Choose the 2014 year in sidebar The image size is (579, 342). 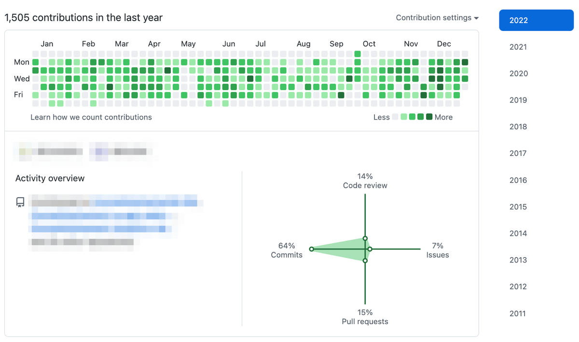518,233
